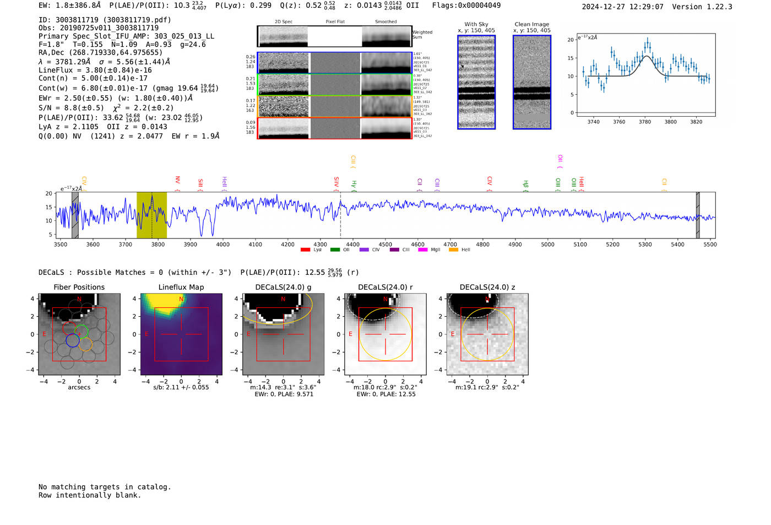Click the purple HeII line marker
The height and width of the screenshot is (525, 771).
click(224, 183)
